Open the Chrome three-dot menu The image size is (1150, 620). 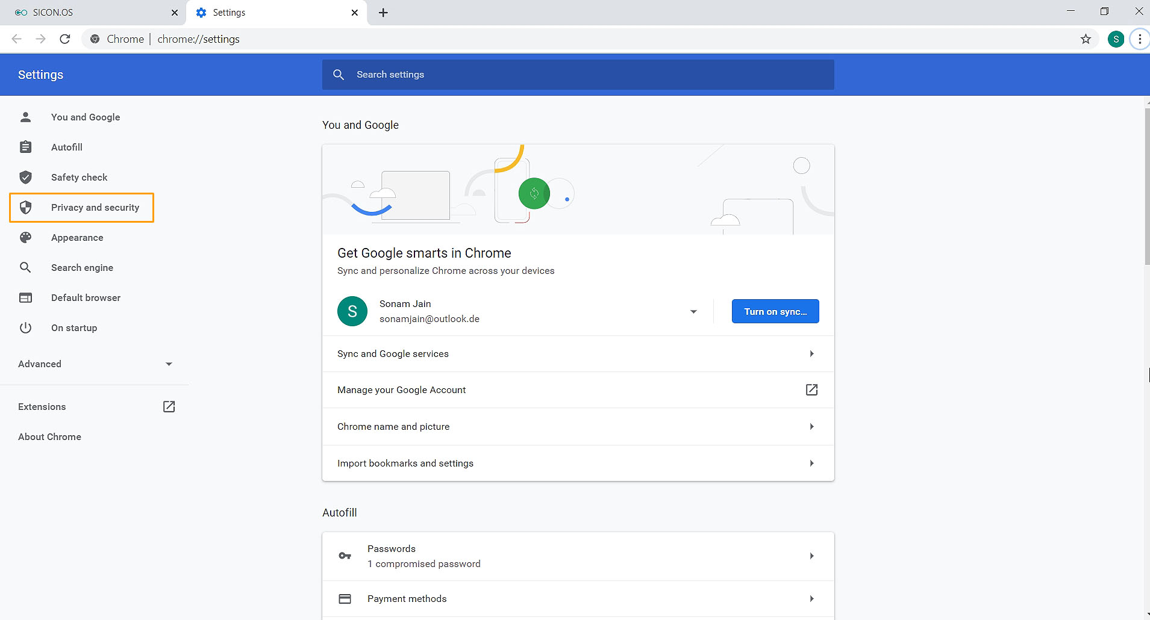point(1139,39)
